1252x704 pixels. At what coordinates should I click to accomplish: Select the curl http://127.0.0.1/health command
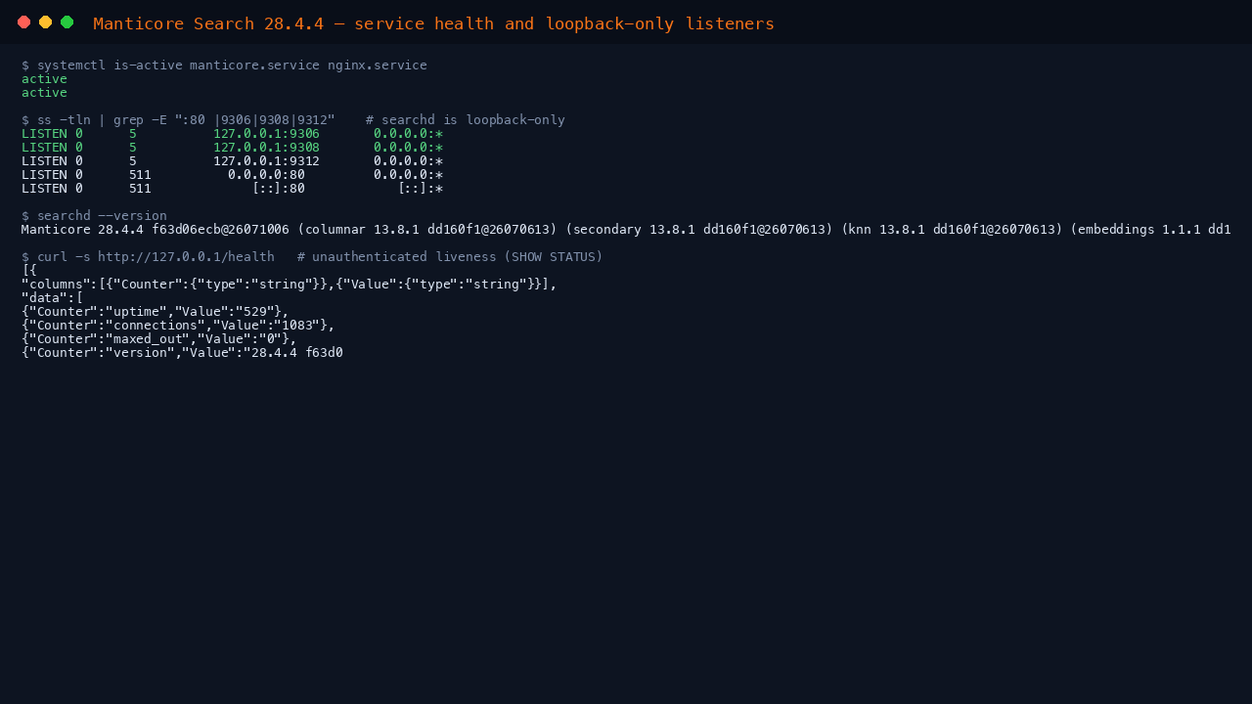[x=148, y=257]
